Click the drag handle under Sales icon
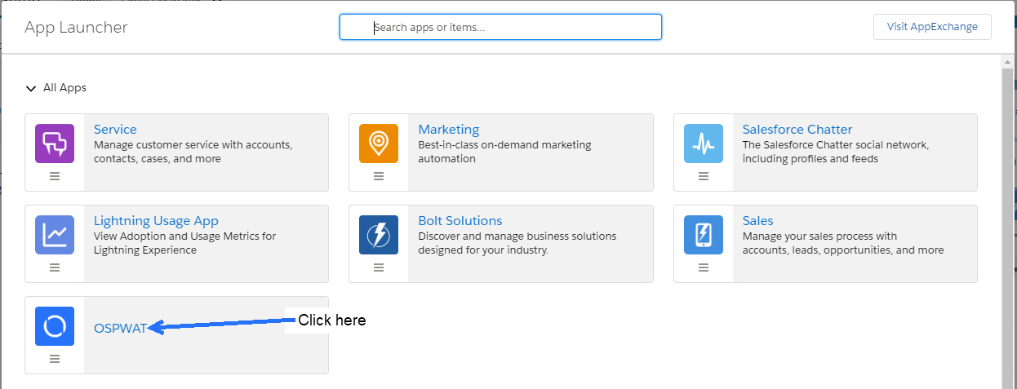Screen dimensions: 1017x389 704,267
